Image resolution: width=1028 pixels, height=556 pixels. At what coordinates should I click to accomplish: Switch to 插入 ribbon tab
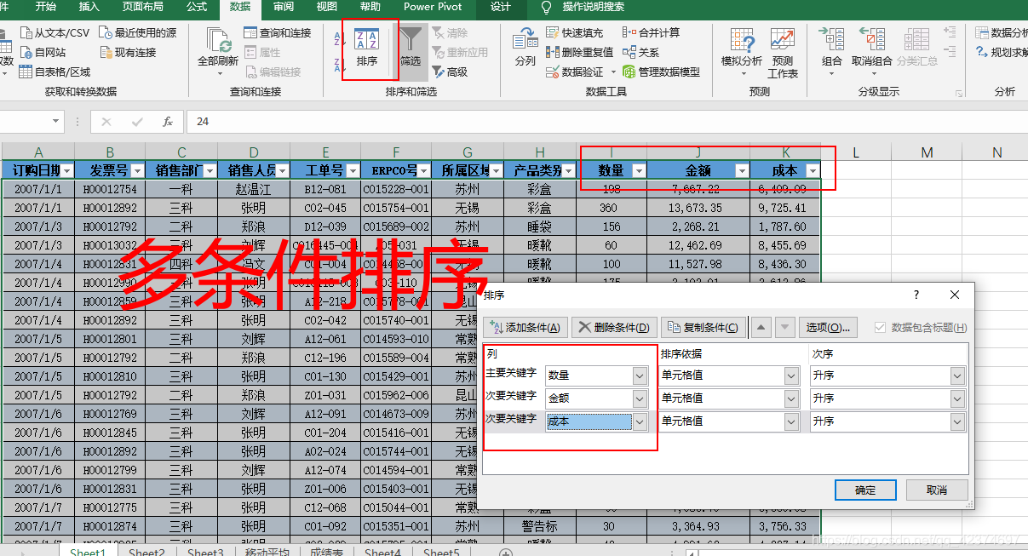pos(89,7)
